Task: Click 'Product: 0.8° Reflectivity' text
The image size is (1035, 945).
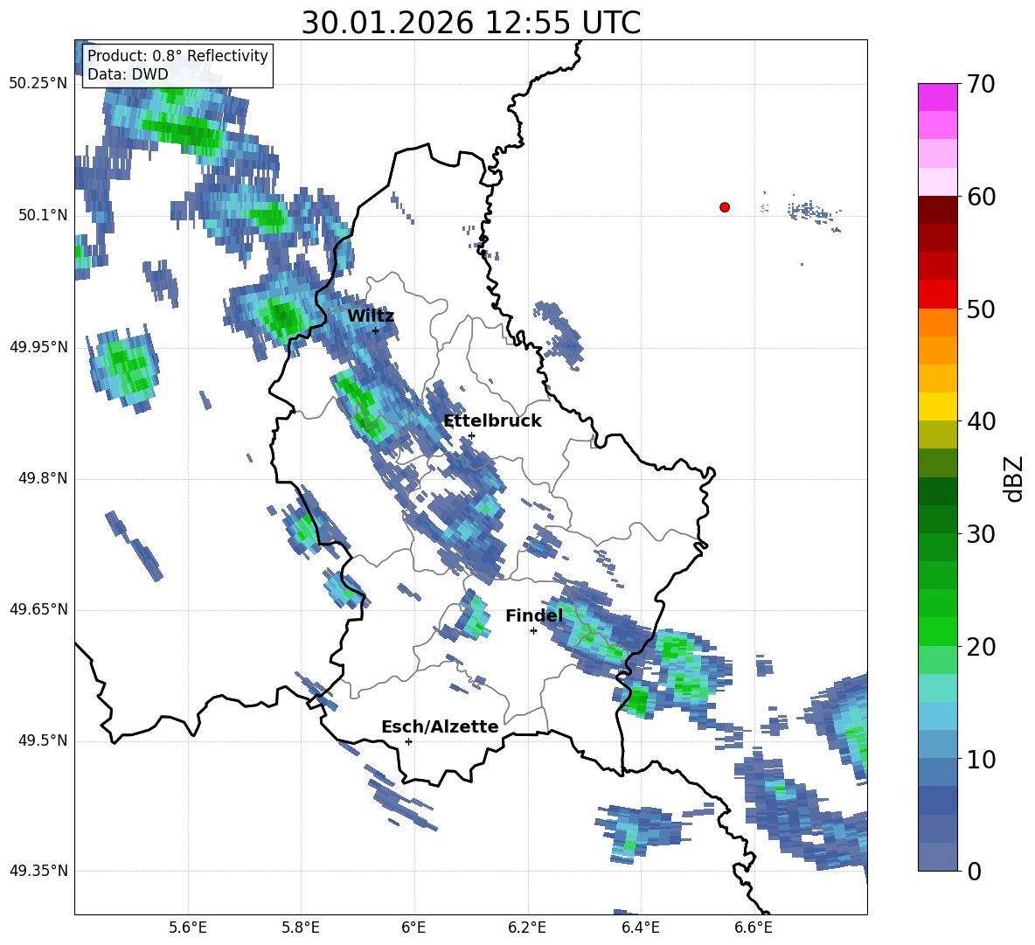Action: [177, 55]
